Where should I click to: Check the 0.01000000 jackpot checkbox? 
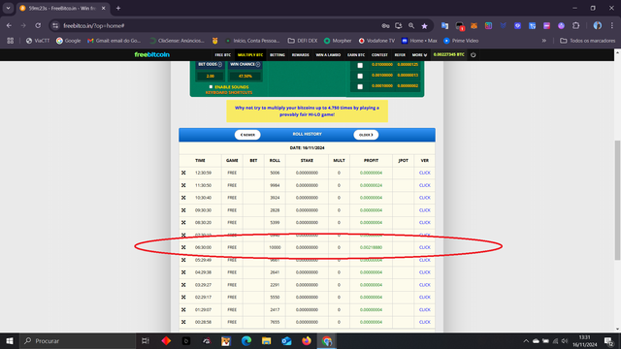360,65
